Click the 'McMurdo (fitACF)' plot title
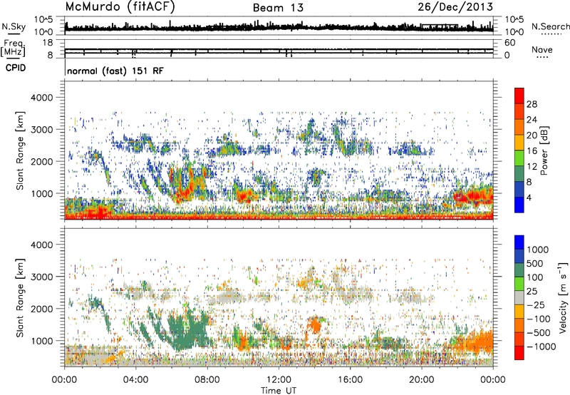570x395 pixels. (120, 7)
